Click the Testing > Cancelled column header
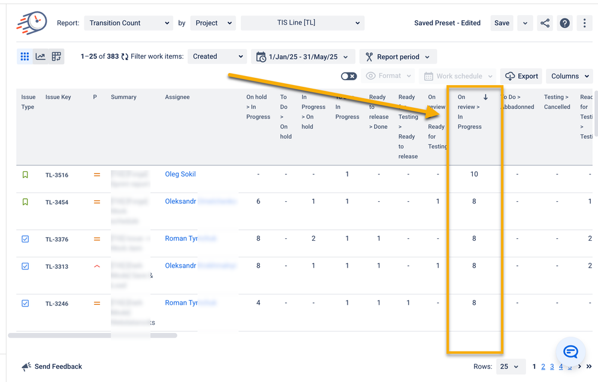The width and height of the screenshot is (598, 382). [x=557, y=102]
